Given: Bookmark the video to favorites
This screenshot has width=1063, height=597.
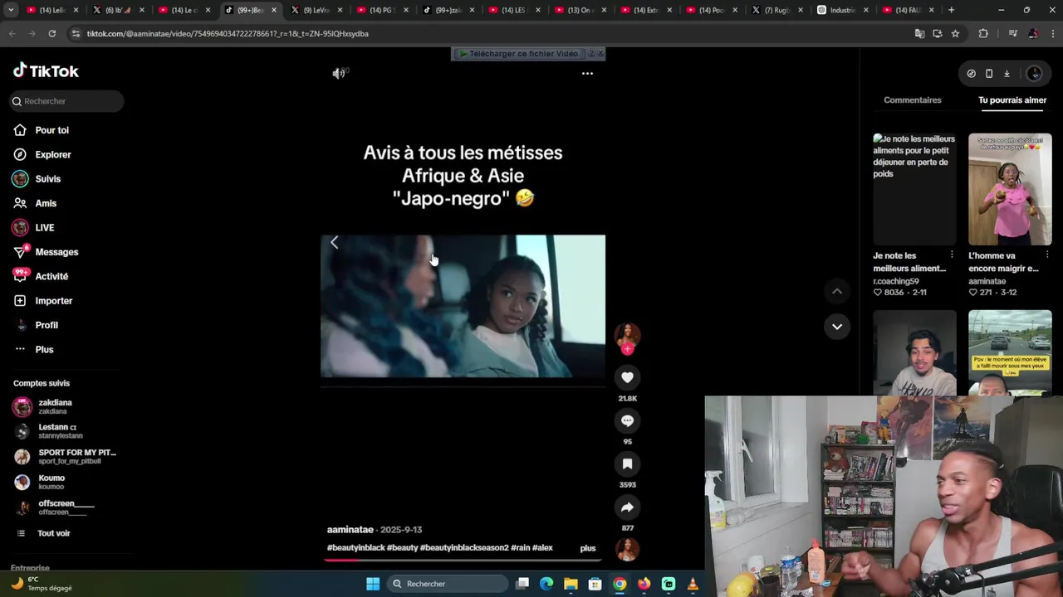Looking at the screenshot, I should click(x=627, y=464).
